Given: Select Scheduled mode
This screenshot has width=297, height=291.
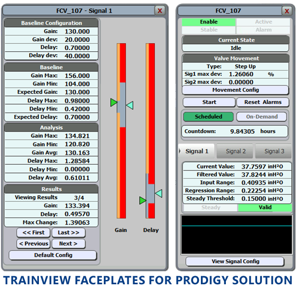Looking at the screenshot, I should click(208, 117).
